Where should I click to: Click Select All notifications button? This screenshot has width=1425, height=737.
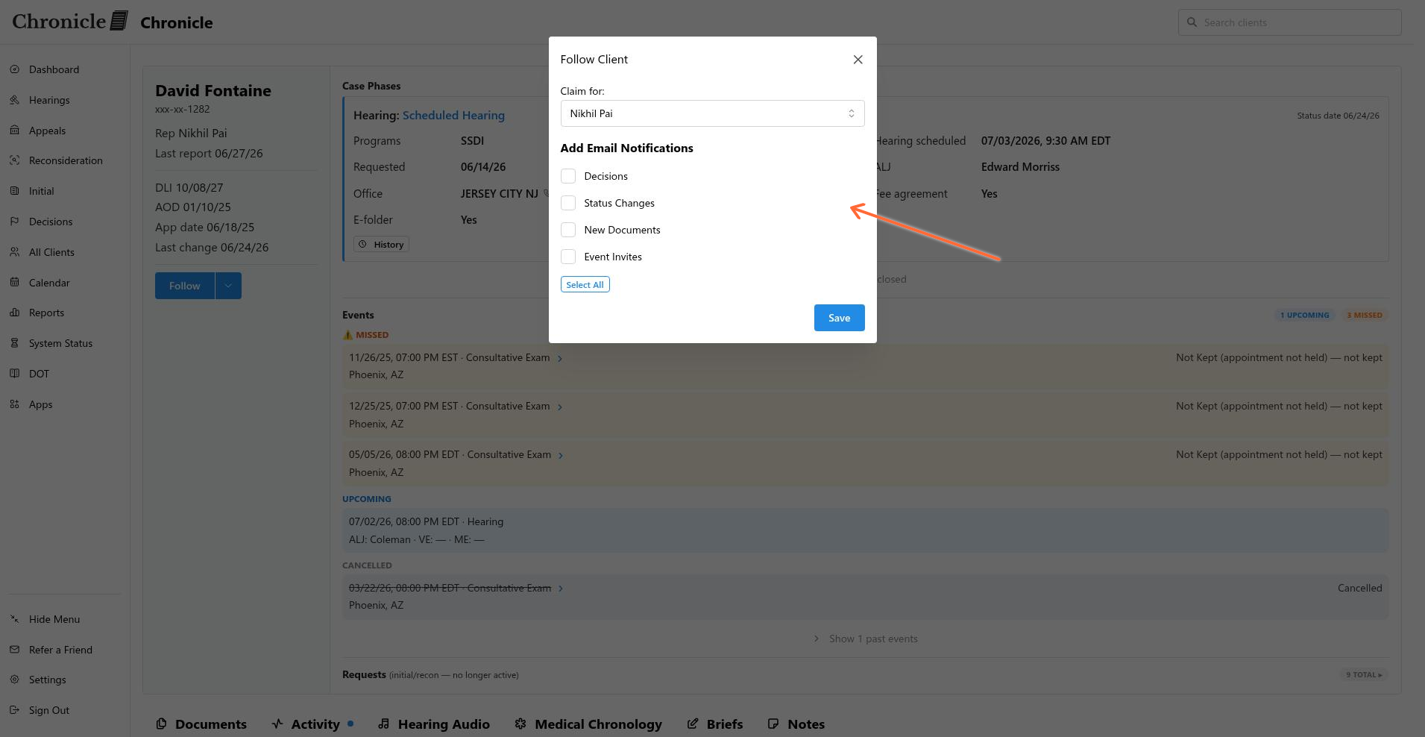tap(585, 284)
